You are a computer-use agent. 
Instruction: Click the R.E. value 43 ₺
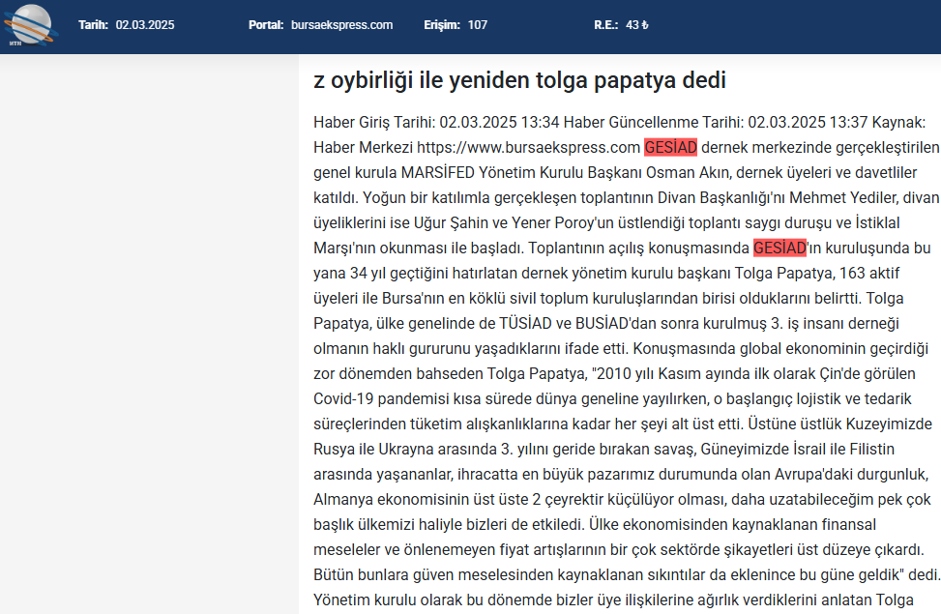click(x=636, y=25)
